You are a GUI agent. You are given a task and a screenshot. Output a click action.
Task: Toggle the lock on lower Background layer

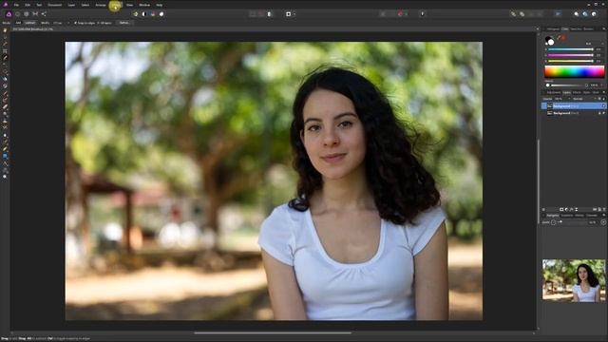click(599, 113)
